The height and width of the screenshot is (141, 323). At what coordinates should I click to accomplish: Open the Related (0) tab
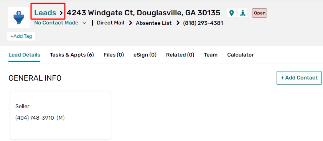tap(180, 55)
